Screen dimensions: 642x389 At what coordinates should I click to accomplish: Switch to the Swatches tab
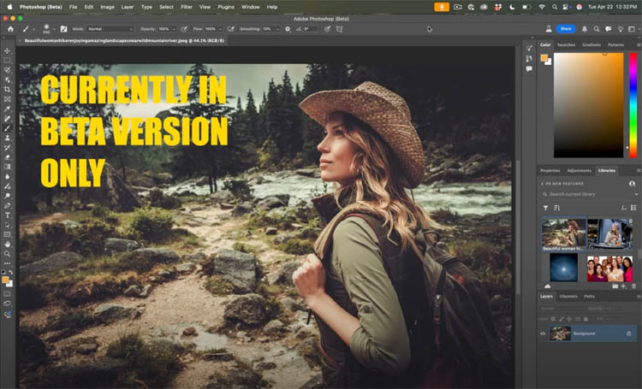click(x=566, y=44)
